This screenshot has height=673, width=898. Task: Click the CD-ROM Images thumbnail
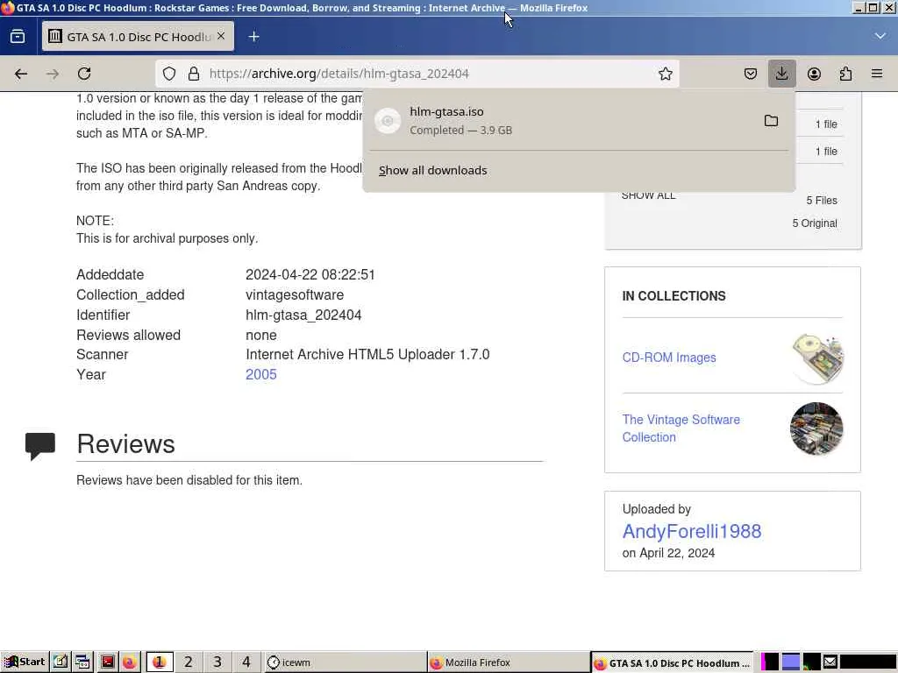(816, 358)
